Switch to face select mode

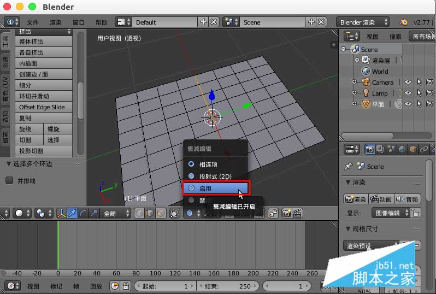click(x=161, y=213)
